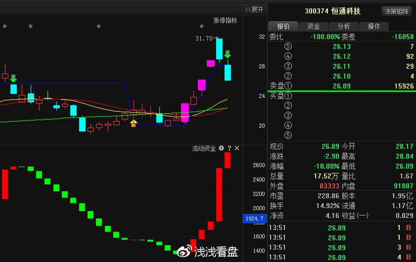416x262 pixels.
Task: Select sell level ② circle icon
Action: tap(288, 77)
